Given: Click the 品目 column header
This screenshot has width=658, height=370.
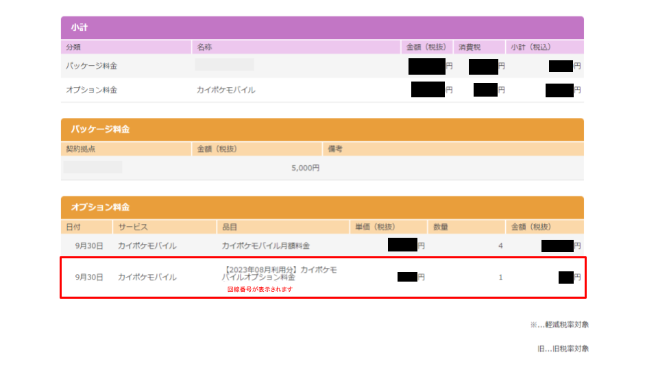Looking at the screenshot, I should (x=283, y=227).
